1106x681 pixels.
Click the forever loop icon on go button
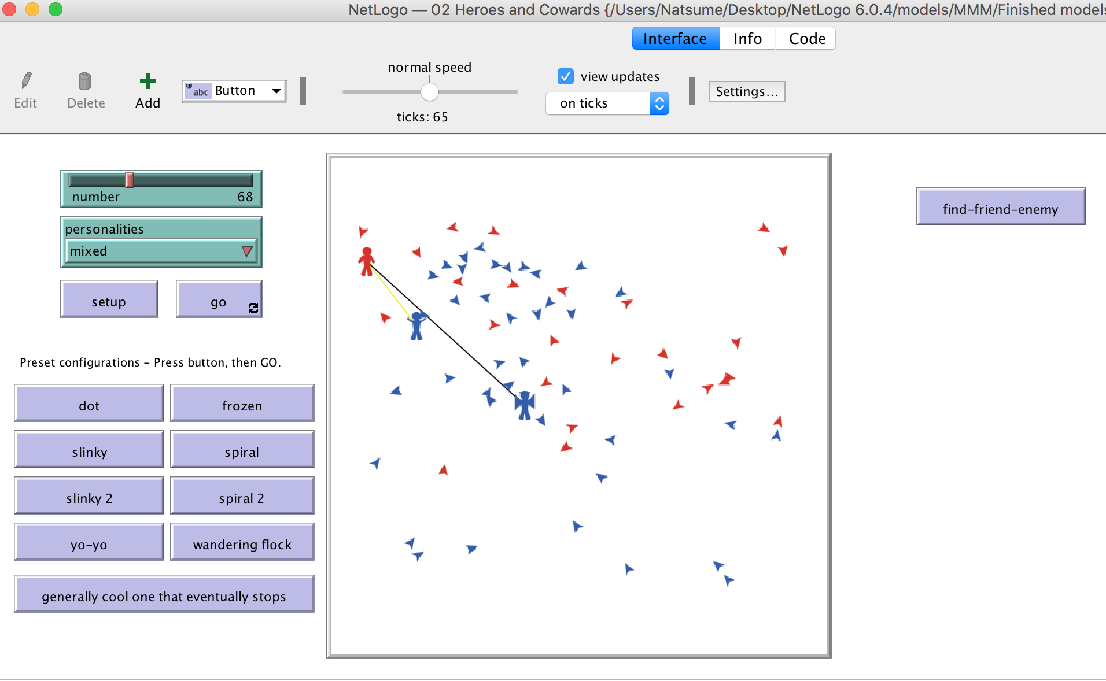pos(253,308)
